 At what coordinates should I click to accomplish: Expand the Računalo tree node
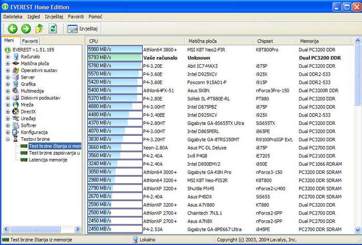click(8, 56)
